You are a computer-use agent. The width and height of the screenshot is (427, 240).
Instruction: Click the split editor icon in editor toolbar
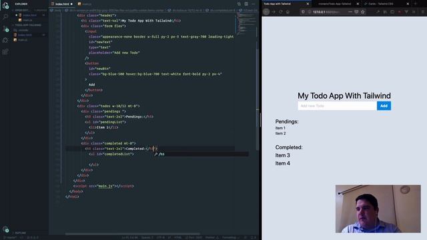(x=246, y=4)
